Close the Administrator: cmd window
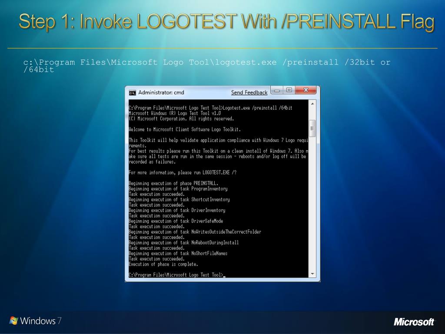Screen dimensions: 445x334 [x=306, y=90]
